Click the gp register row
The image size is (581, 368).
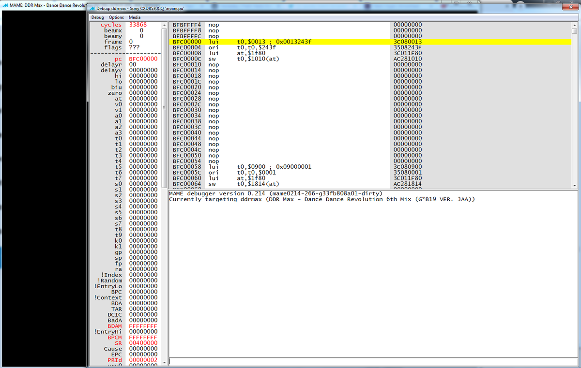pyautogui.click(x=126, y=252)
